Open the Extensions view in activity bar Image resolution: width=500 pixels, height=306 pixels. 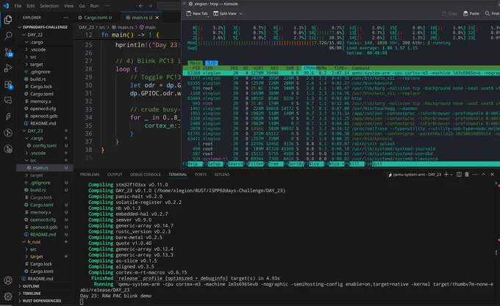click(x=8, y=84)
